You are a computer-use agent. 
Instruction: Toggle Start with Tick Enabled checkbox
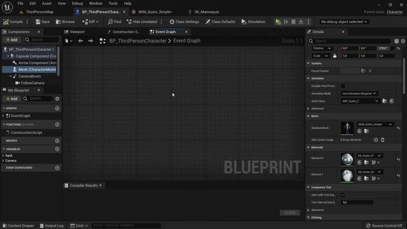point(343,195)
